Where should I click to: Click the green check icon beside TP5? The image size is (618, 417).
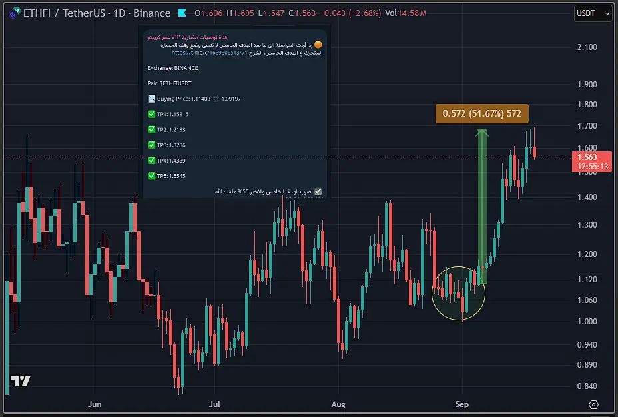tap(151, 175)
